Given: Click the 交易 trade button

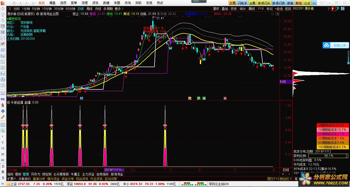Looking at the screenshot, I should [x=232, y=3].
